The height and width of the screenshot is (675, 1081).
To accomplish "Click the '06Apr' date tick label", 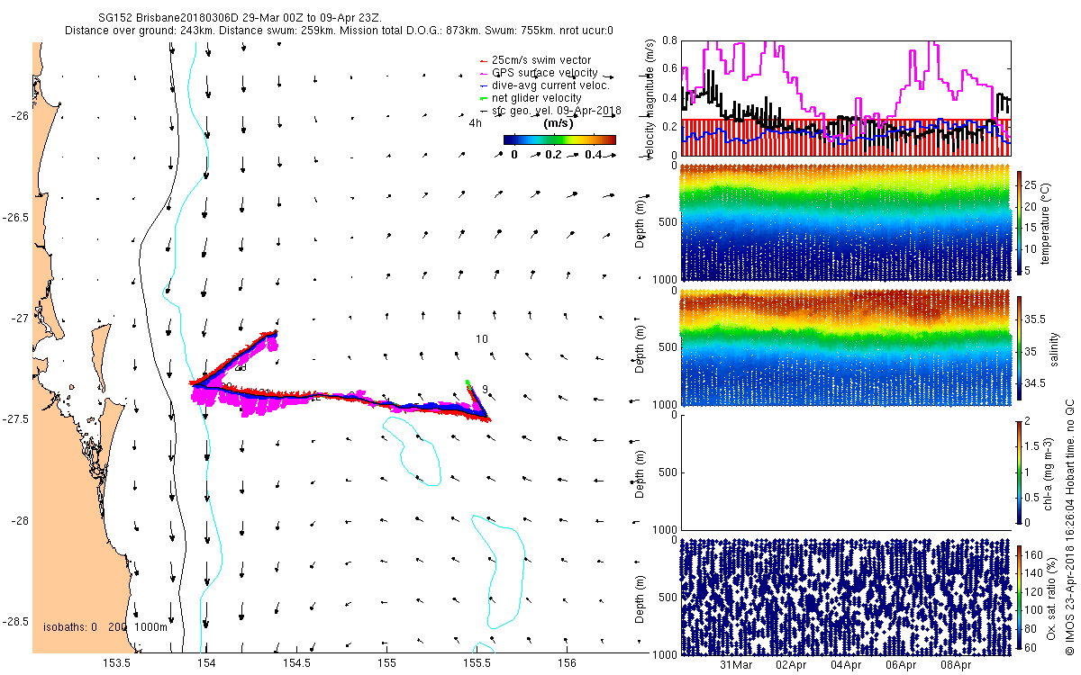I will tap(901, 667).
